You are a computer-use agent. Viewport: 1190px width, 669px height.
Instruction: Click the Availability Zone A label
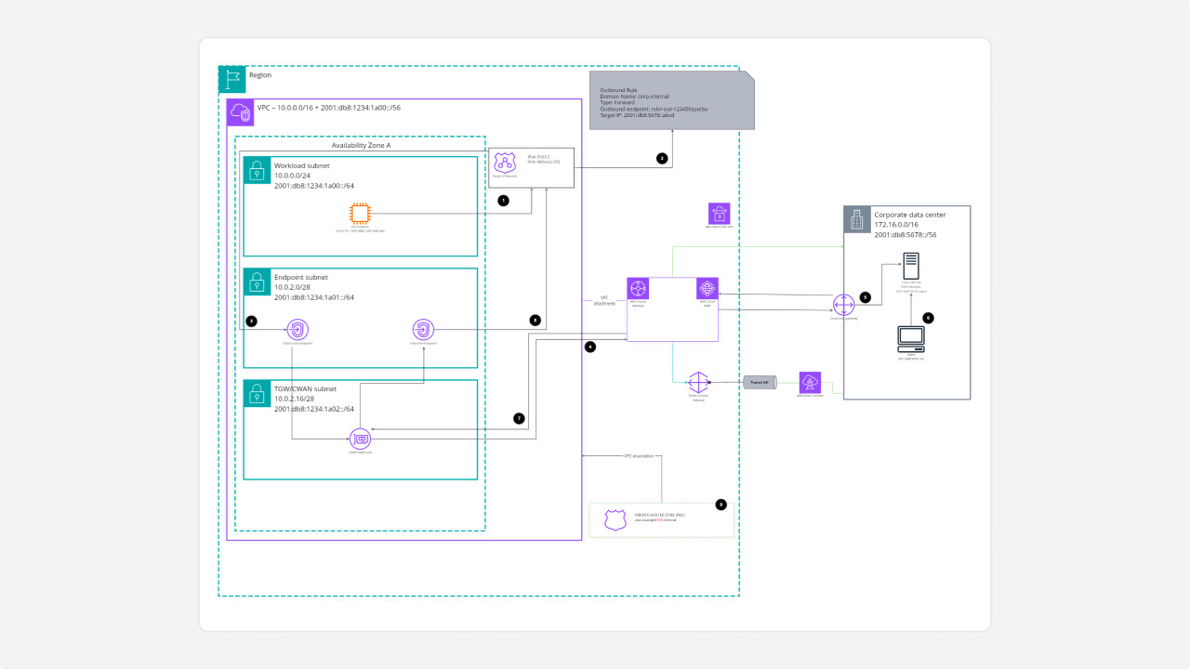[x=362, y=146]
